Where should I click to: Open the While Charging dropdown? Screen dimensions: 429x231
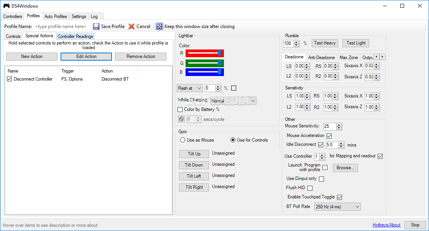(x=233, y=101)
